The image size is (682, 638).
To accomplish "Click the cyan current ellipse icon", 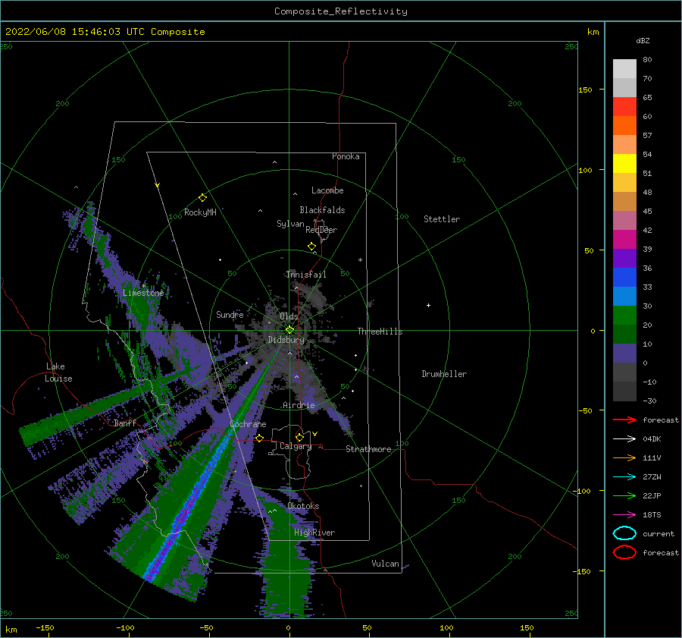I will (624, 533).
